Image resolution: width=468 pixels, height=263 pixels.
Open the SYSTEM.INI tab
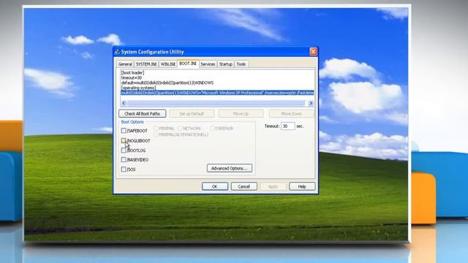click(146, 64)
